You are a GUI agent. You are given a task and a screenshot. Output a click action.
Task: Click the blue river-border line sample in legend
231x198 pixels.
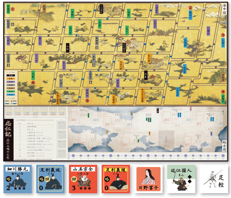point(11,104)
